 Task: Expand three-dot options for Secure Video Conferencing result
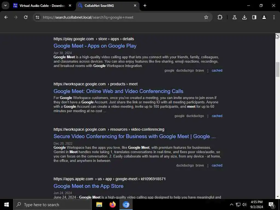click(208, 165)
